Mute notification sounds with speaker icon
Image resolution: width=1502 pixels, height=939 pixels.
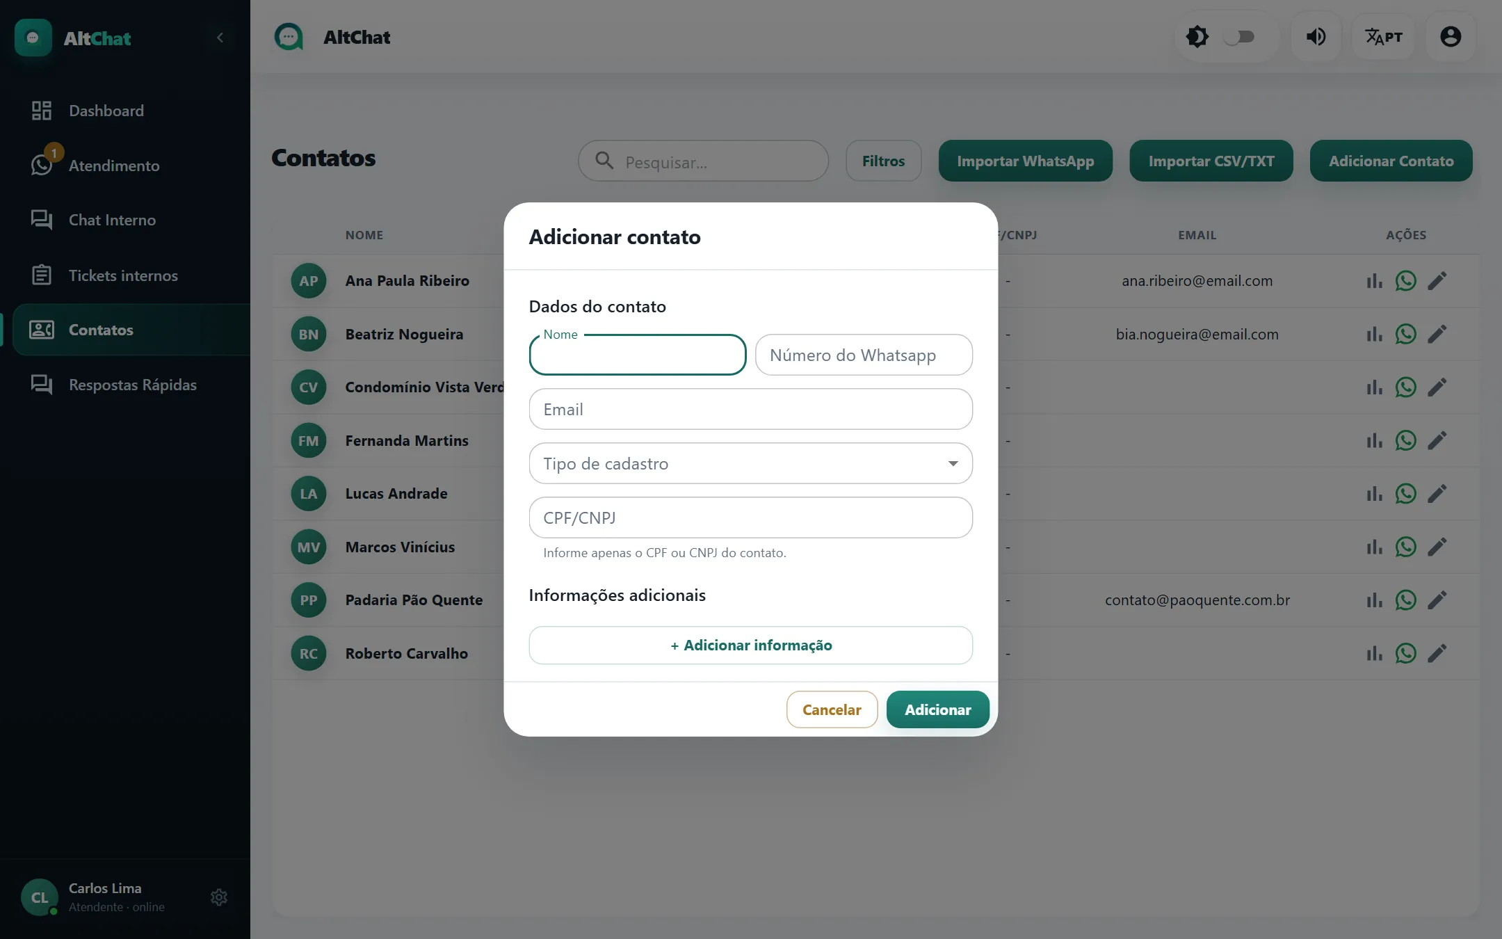point(1316,37)
